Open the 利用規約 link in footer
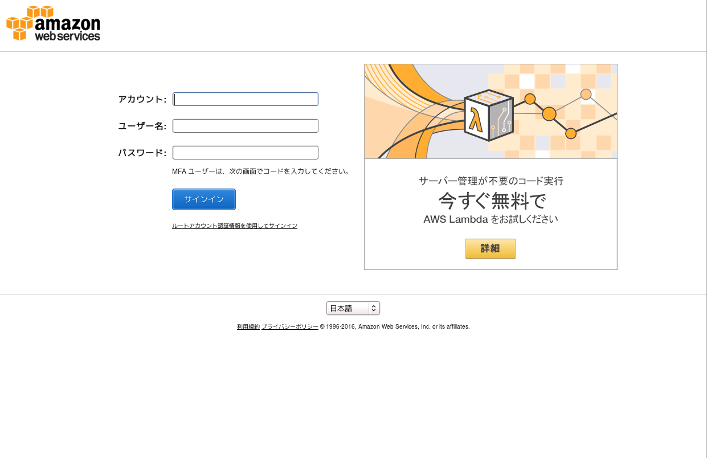 [248, 327]
